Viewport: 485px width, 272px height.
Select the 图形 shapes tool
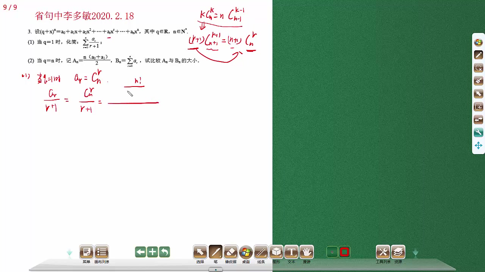click(276, 252)
